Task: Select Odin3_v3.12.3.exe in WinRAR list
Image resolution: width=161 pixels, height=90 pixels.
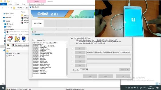Action: [x=14, y=53]
